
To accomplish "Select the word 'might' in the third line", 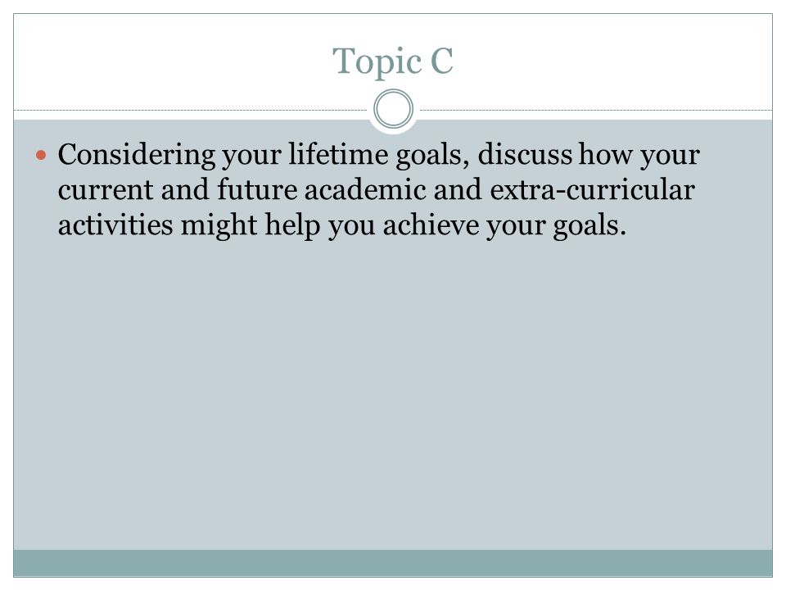I will point(219,226).
